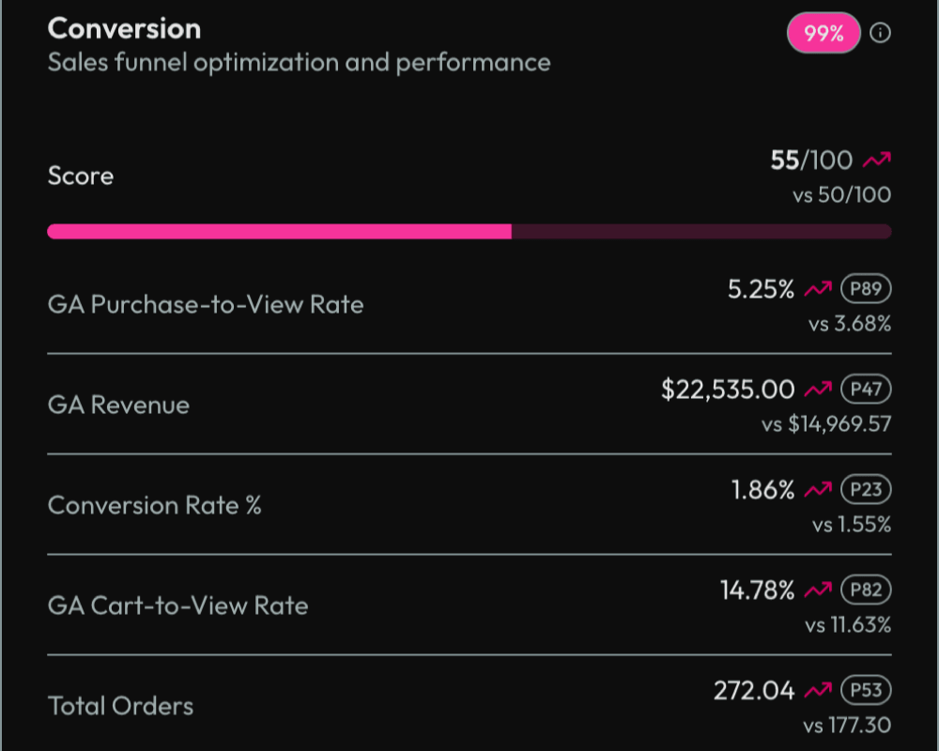Expand the GA Purchase-to-View Rate row
Screen dimensions: 939x751
pos(206,304)
